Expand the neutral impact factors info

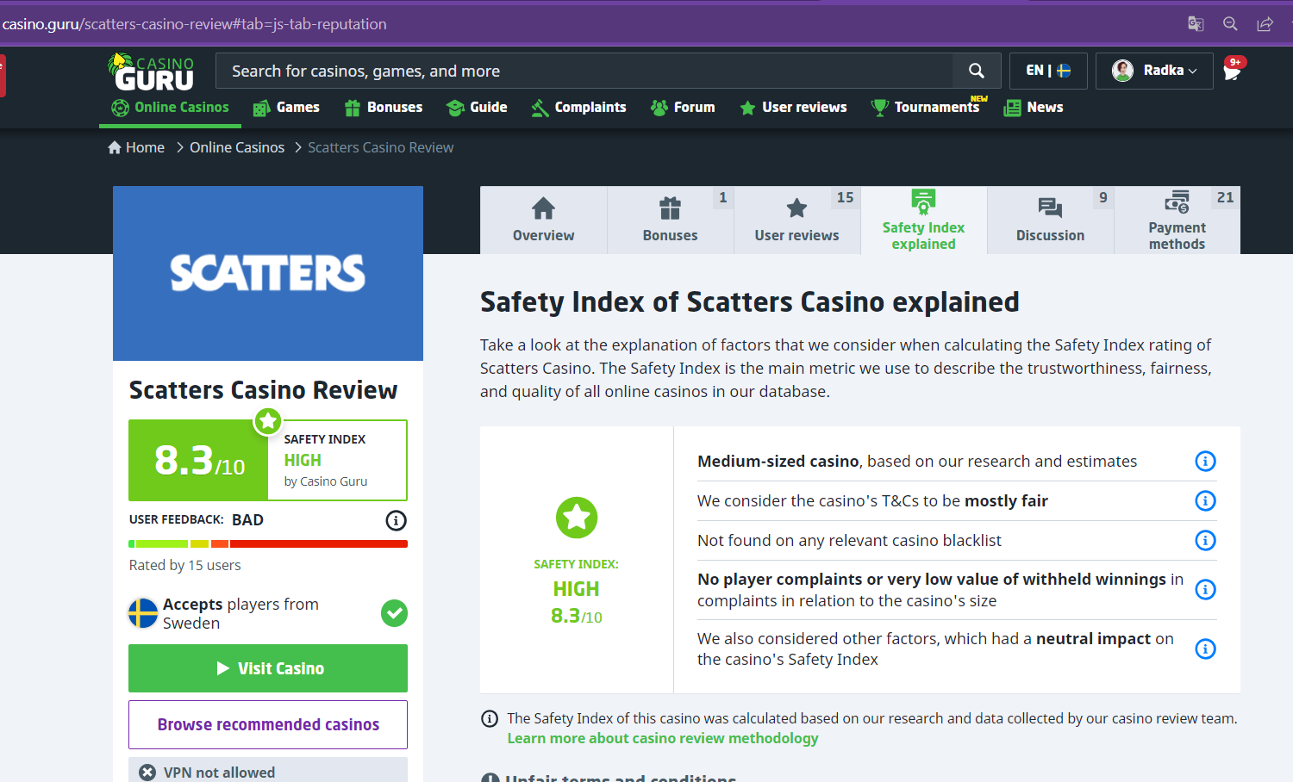coord(1205,649)
